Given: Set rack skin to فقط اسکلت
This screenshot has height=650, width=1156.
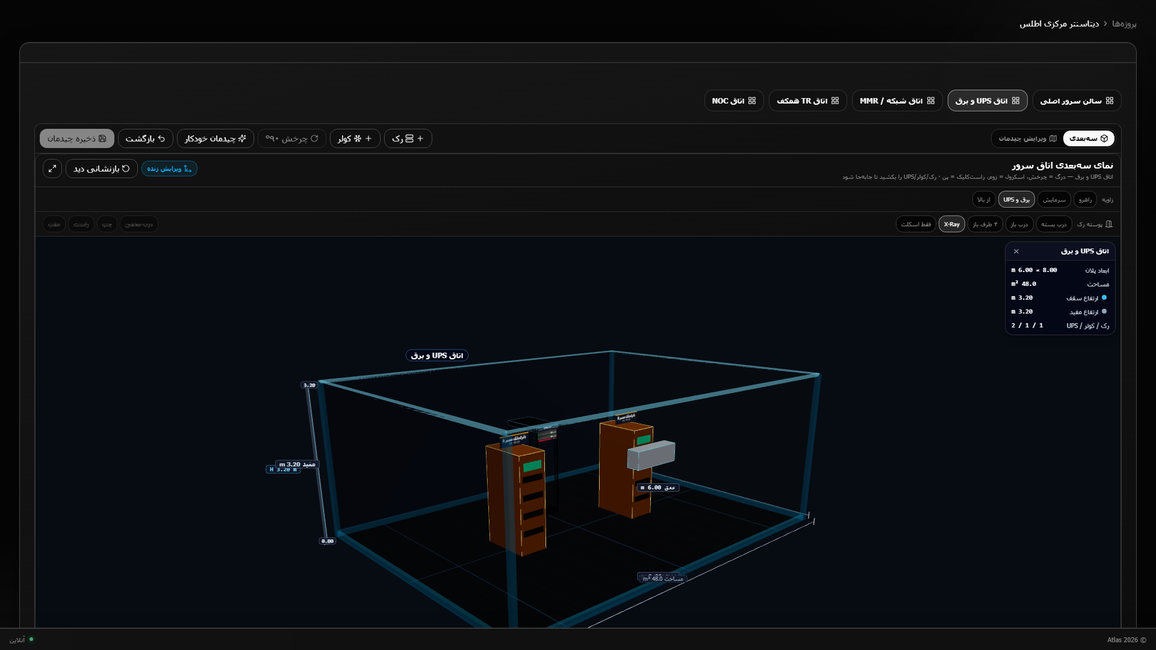Looking at the screenshot, I should tap(916, 224).
